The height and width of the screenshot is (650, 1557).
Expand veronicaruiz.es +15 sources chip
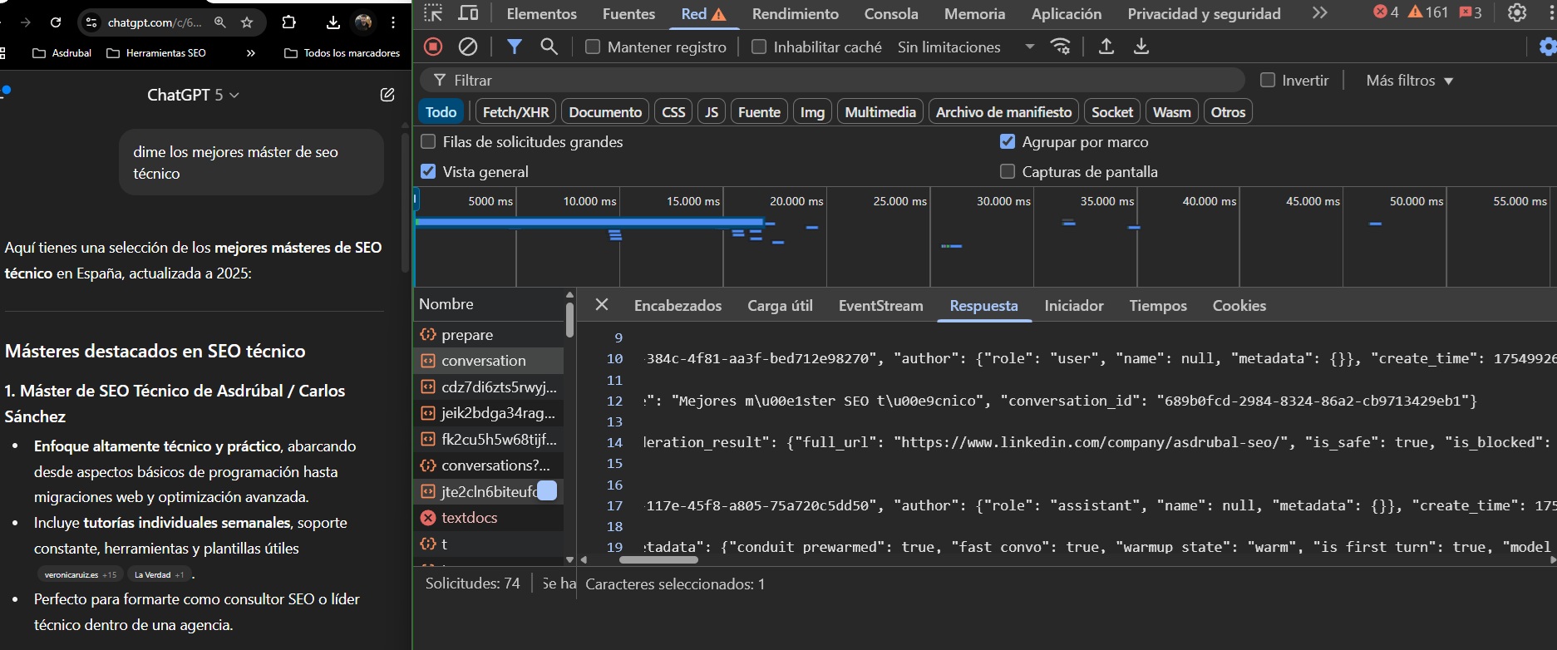81,574
